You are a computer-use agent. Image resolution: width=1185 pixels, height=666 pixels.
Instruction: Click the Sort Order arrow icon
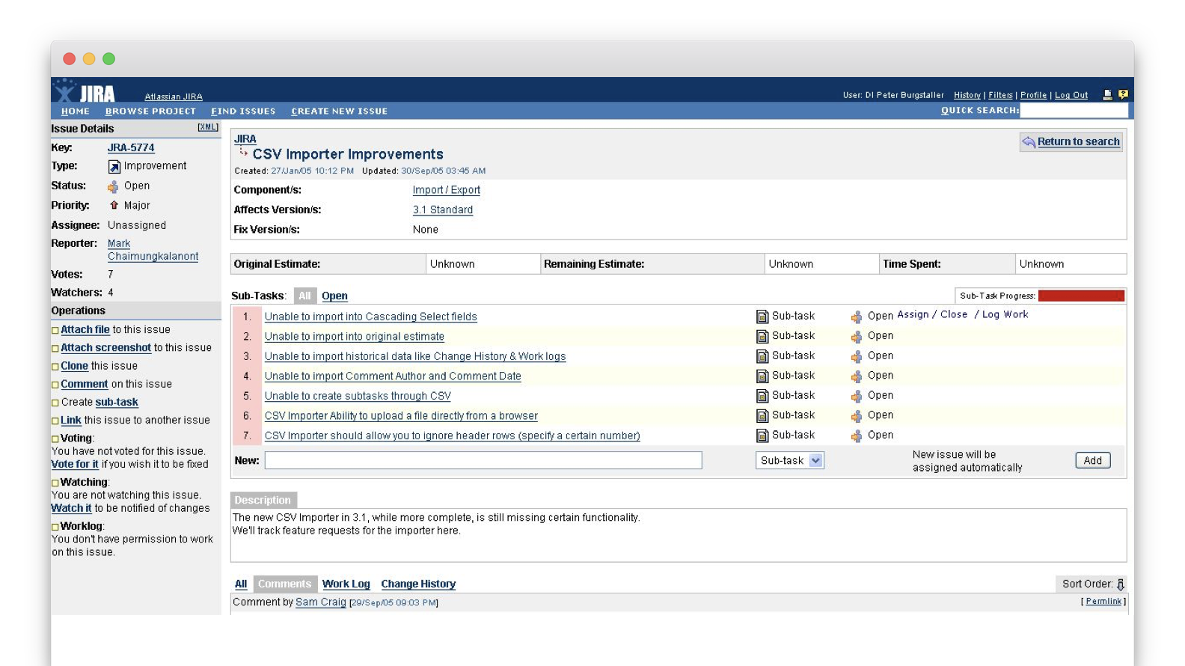click(x=1120, y=584)
